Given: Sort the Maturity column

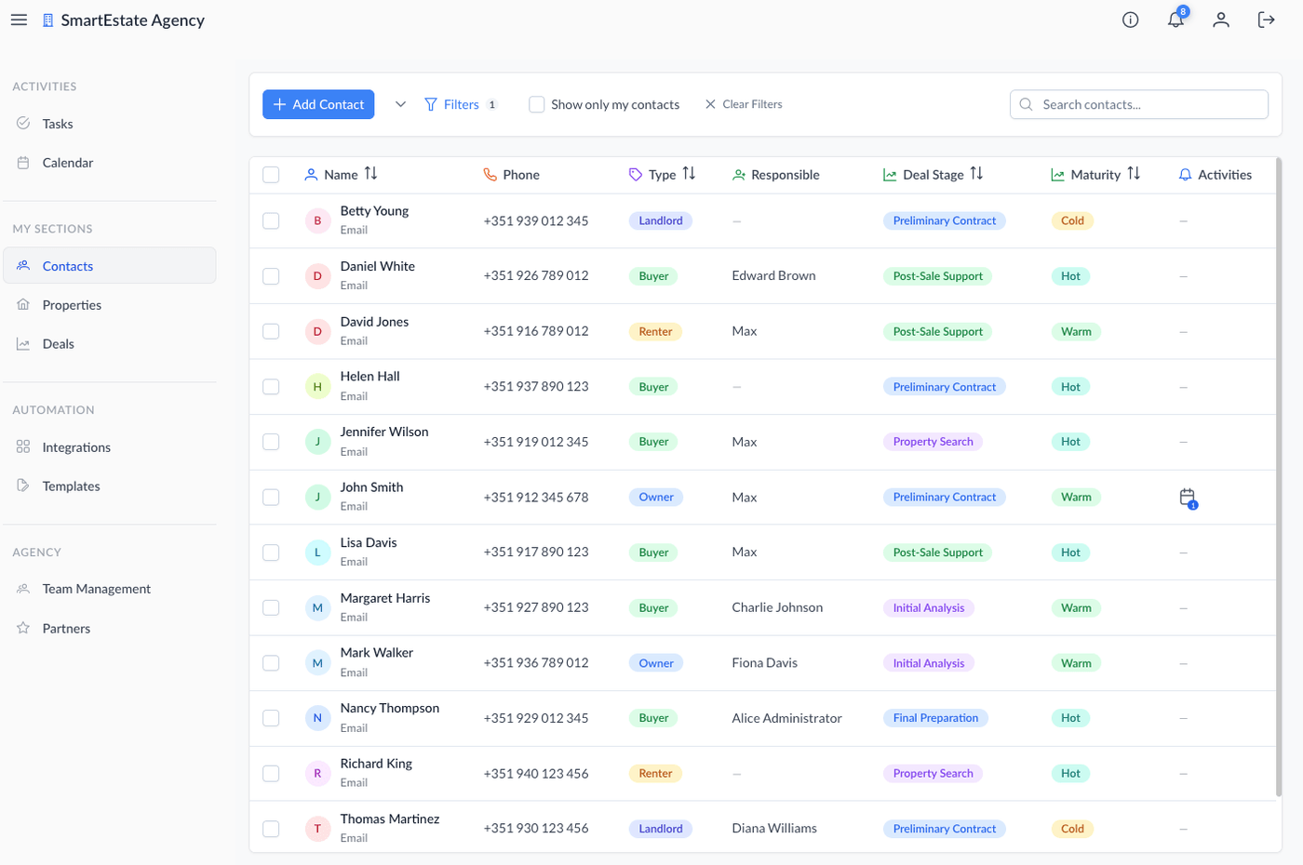Looking at the screenshot, I should (1134, 174).
